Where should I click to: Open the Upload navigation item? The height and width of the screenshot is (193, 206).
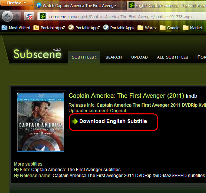click(x=139, y=57)
